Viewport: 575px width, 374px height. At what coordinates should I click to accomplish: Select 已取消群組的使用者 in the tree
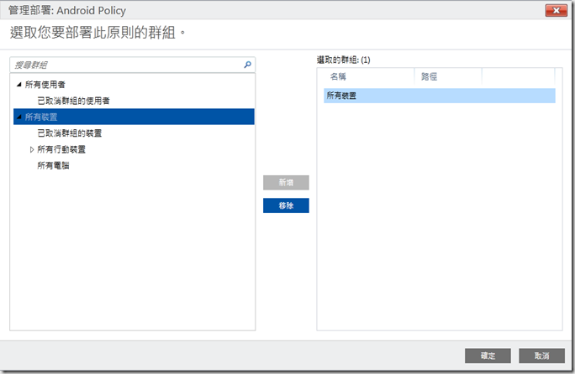click(x=73, y=101)
